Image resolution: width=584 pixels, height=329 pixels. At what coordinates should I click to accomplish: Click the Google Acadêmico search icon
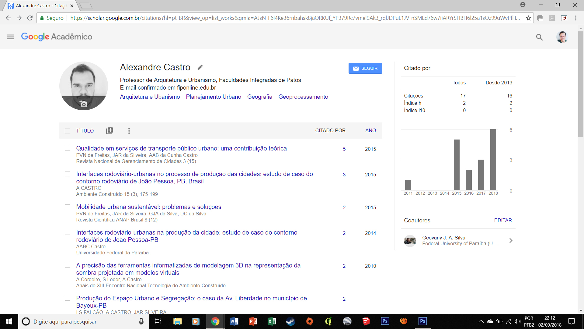click(539, 37)
